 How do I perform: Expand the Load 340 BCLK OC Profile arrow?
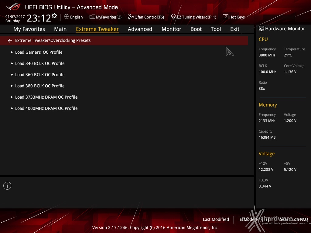pos(12,64)
